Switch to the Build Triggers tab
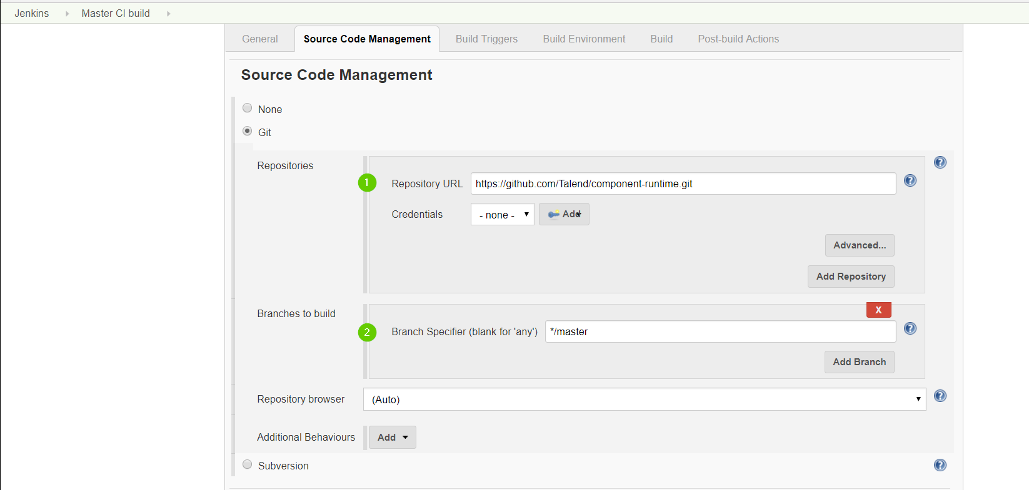Image resolution: width=1029 pixels, height=490 pixels. coord(486,39)
